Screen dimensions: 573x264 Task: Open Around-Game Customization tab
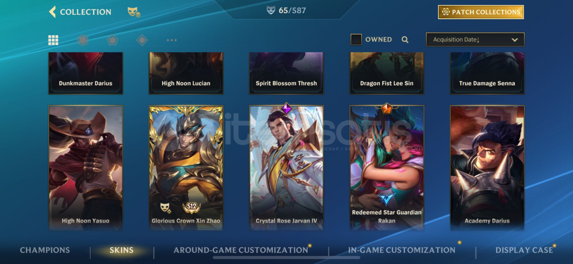241,250
